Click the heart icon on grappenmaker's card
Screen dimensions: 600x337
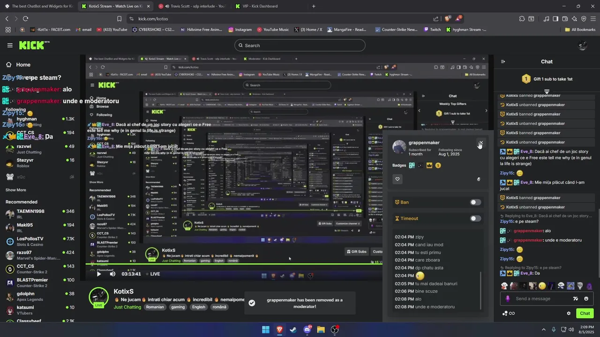[x=397, y=179]
